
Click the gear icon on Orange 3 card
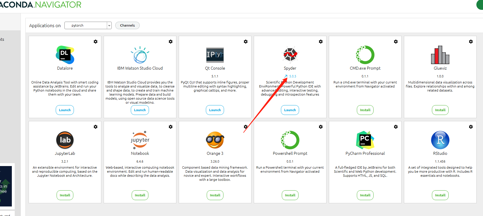click(246, 127)
